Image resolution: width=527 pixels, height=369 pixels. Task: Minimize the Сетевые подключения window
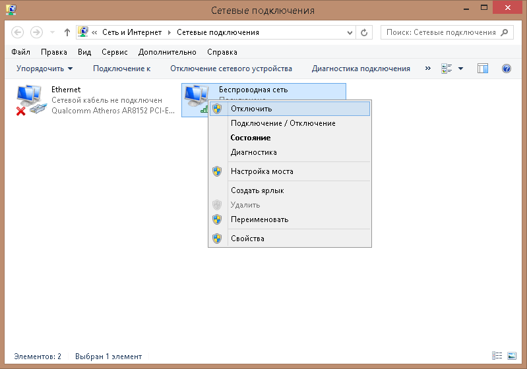tap(466, 8)
